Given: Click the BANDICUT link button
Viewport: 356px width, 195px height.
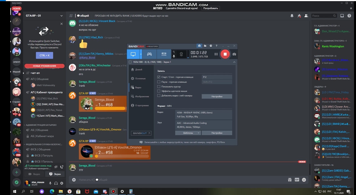Looking at the screenshot, I should 141,133.
